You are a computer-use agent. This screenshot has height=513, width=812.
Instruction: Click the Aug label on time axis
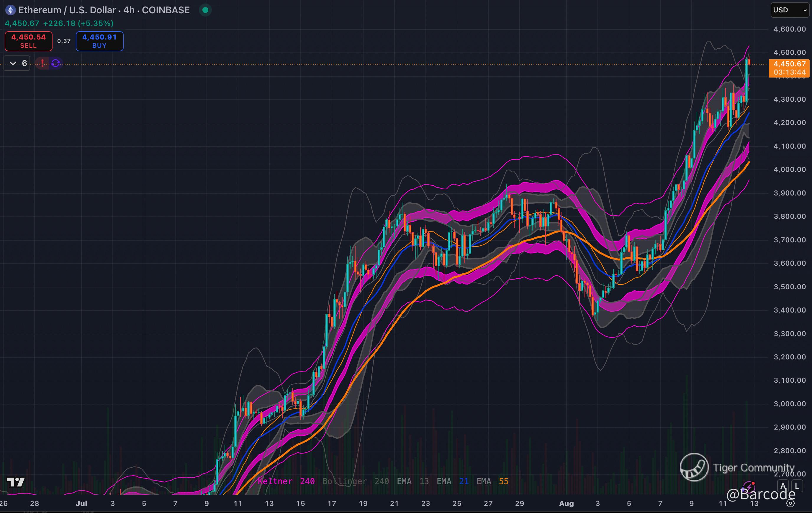click(566, 503)
